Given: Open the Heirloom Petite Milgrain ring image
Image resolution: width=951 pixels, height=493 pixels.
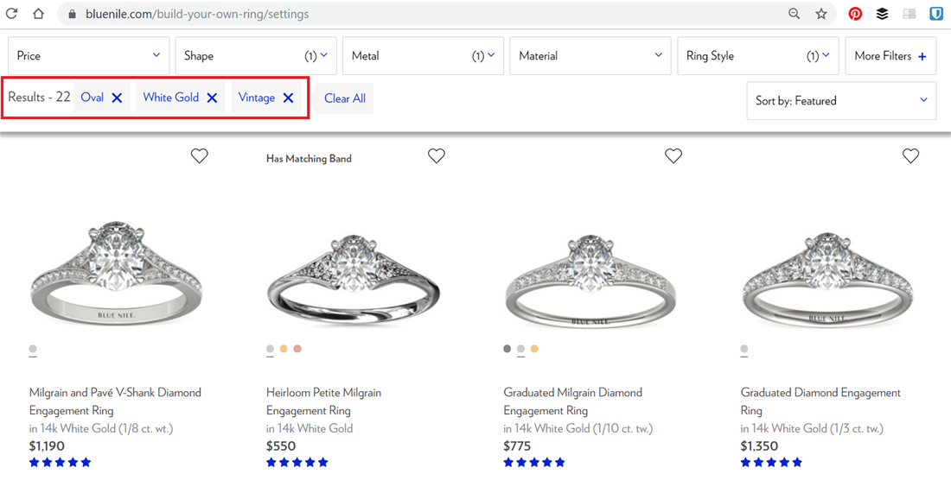Looking at the screenshot, I should [x=353, y=279].
